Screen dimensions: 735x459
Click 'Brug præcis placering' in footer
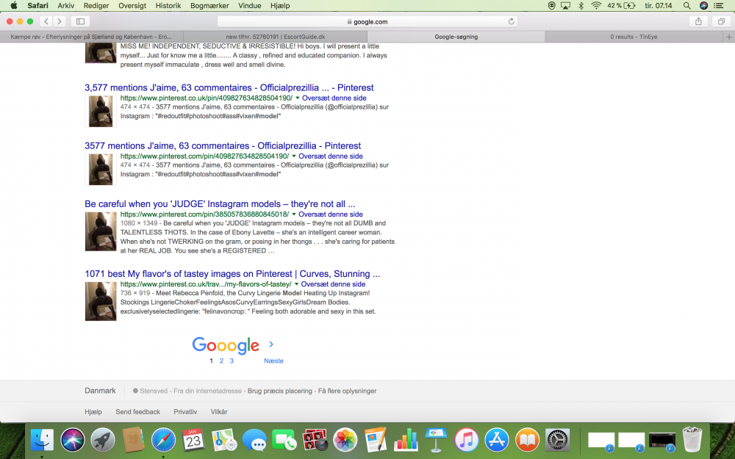279,391
